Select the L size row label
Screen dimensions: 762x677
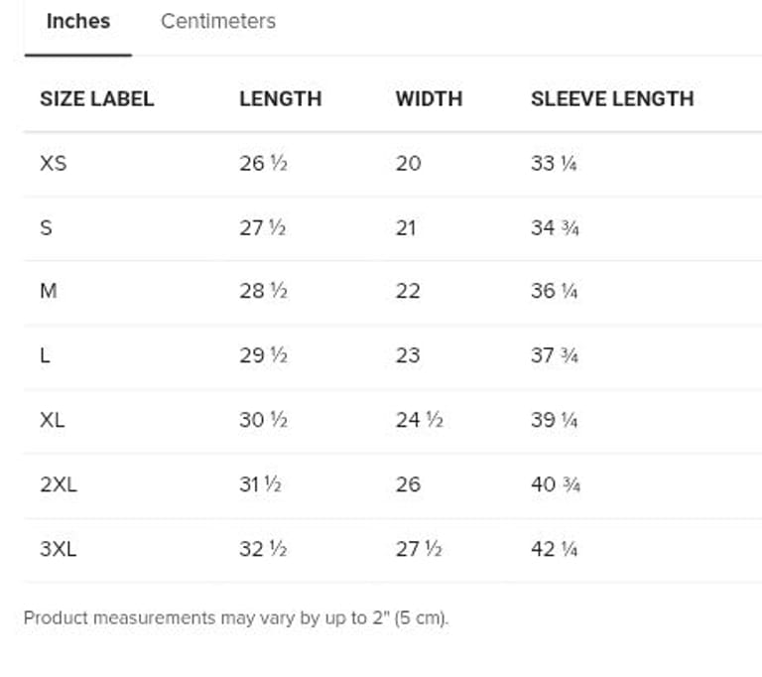[x=46, y=355]
